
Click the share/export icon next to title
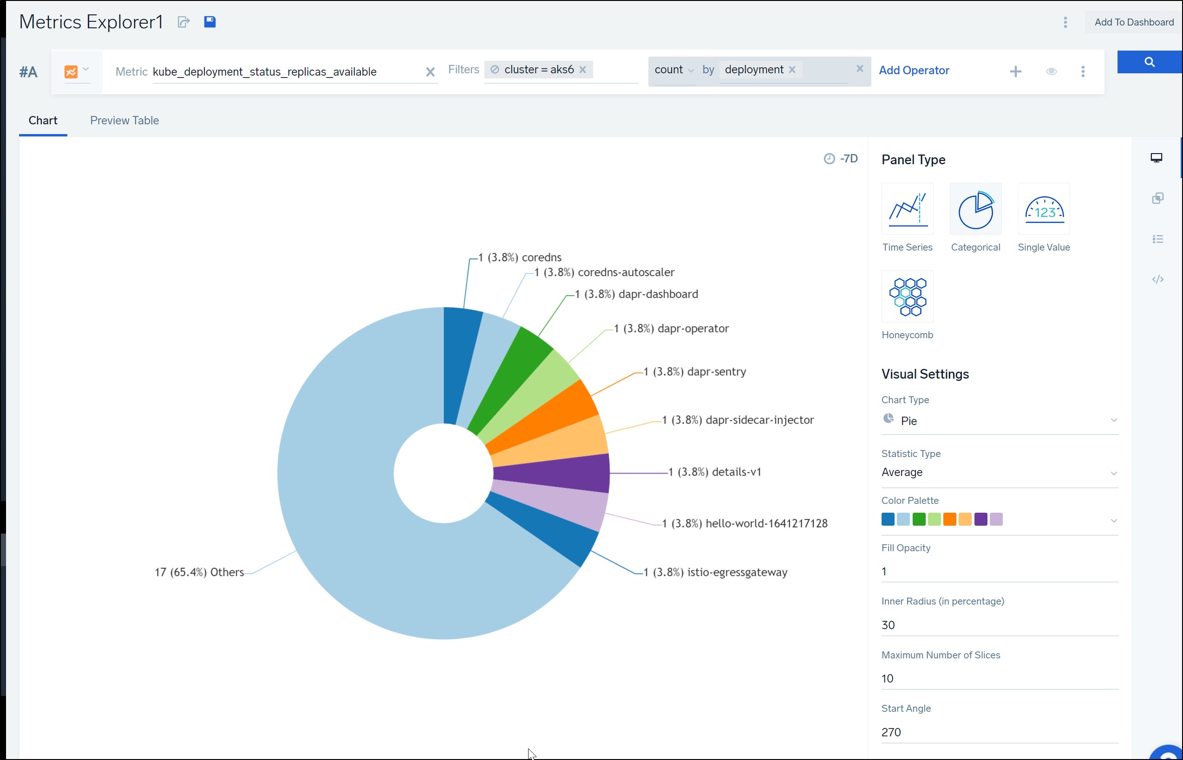click(x=184, y=22)
